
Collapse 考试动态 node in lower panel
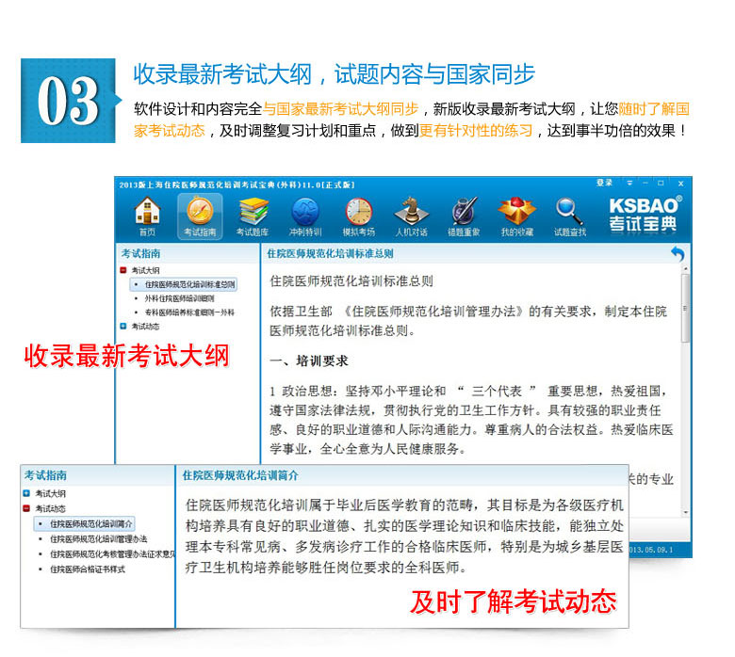click(x=26, y=508)
